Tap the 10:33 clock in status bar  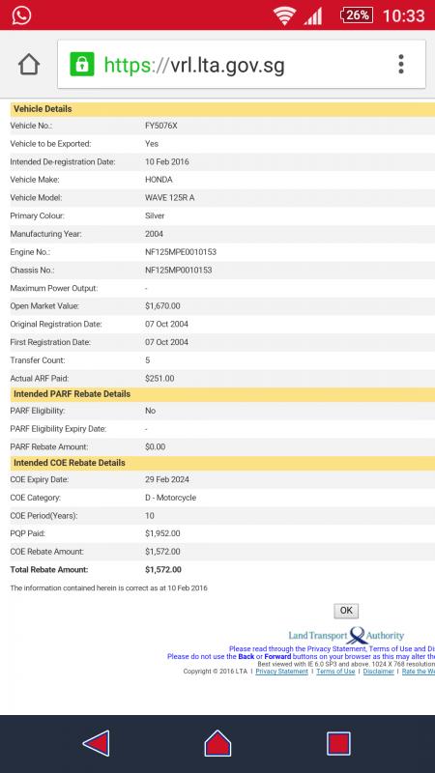click(403, 15)
